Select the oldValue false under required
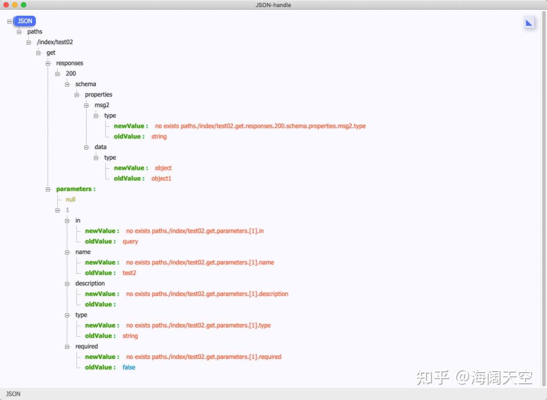This screenshot has height=400, width=547. (x=129, y=367)
